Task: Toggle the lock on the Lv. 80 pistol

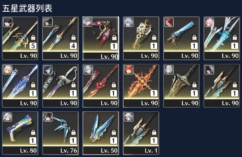Action: pyautogui.click(x=33, y=132)
